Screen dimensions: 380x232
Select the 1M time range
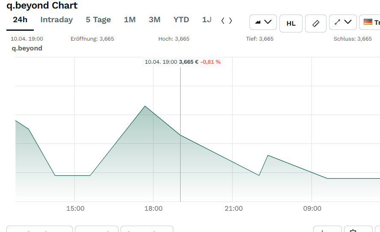click(x=130, y=20)
